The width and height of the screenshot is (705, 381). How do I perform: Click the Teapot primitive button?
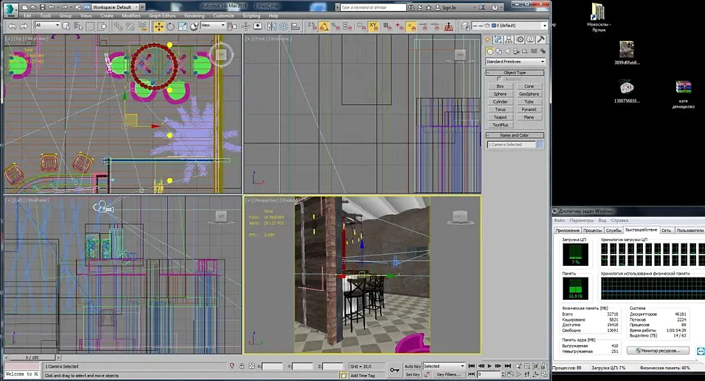pyautogui.click(x=500, y=117)
